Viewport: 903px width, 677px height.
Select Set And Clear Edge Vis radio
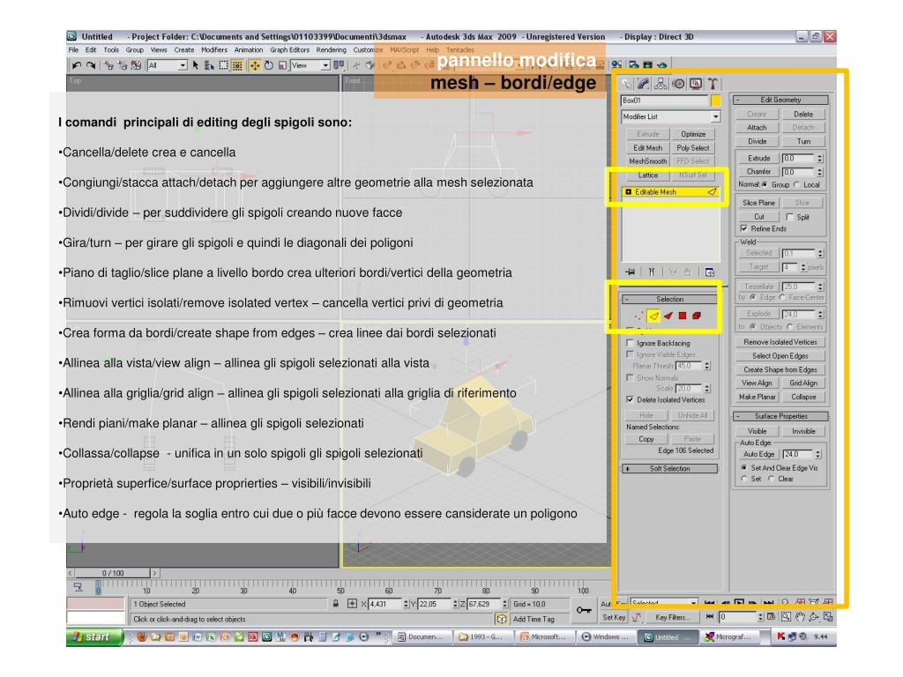pos(744,468)
